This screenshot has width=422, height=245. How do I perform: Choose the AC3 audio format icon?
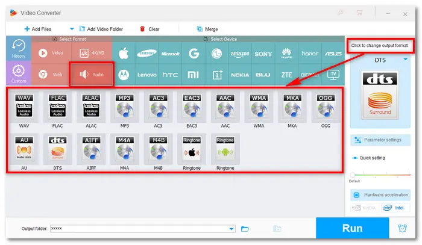pyautogui.click(x=158, y=107)
